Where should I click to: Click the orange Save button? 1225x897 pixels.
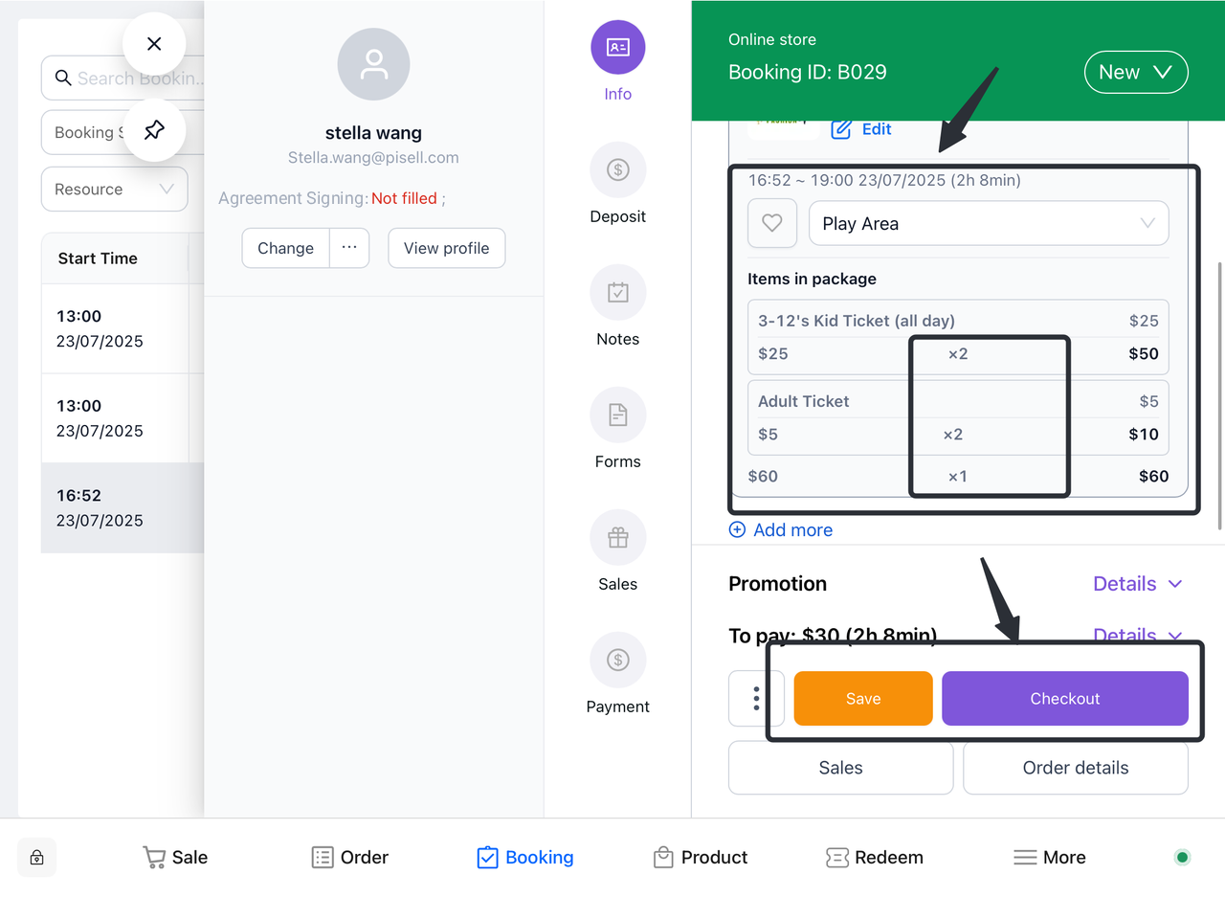pos(862,699)
